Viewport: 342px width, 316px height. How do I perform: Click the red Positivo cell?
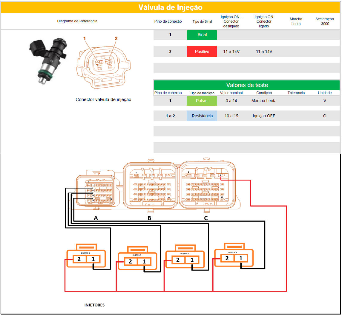(202, 52)
